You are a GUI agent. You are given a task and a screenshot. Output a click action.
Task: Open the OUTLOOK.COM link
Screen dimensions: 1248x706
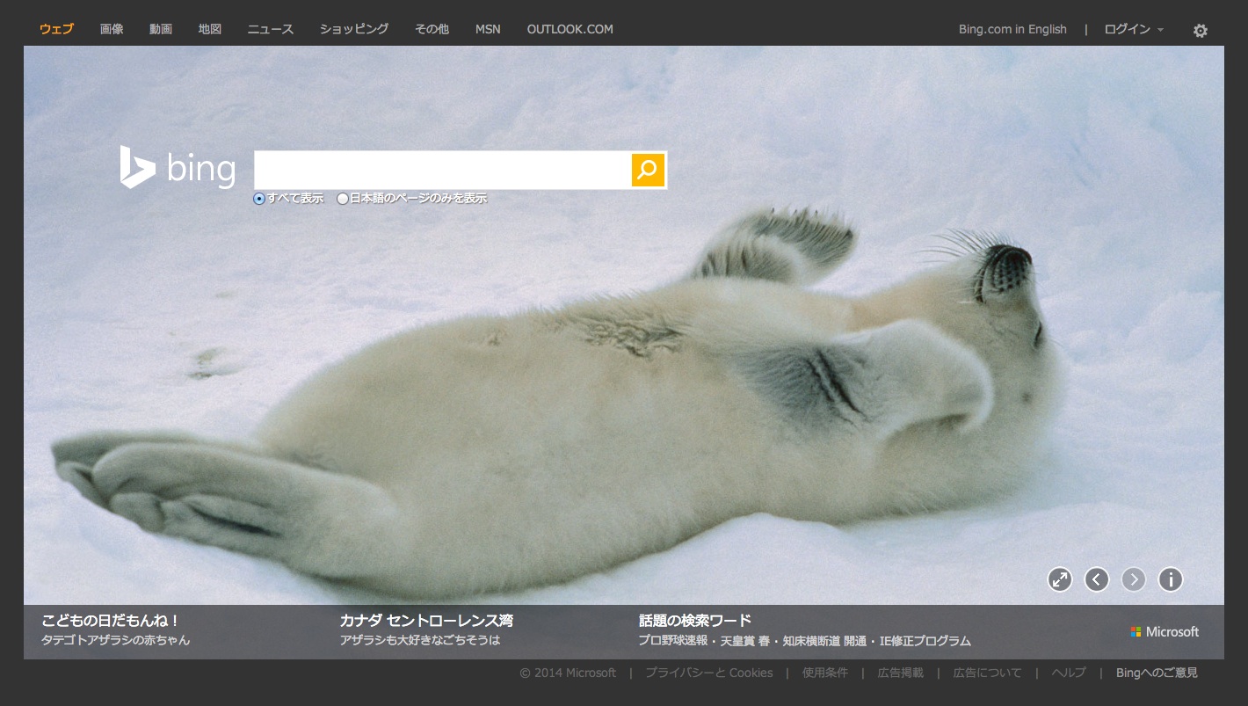point(570,29)
